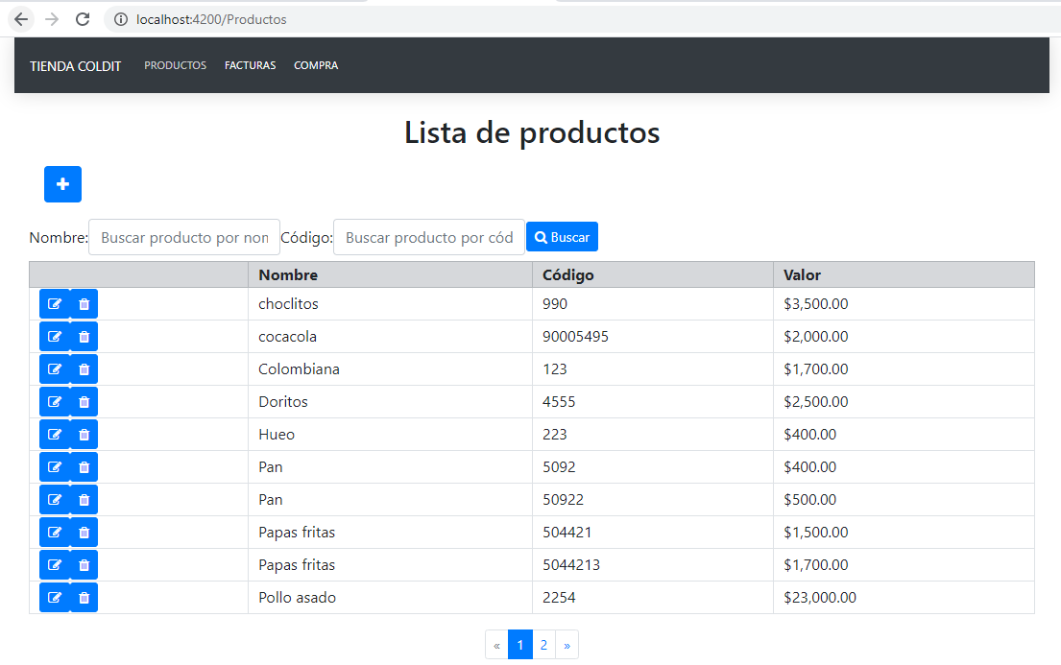Screen dimensions: 1061x665
Task: Select the choclitos name cell
Action: (391, 304)
